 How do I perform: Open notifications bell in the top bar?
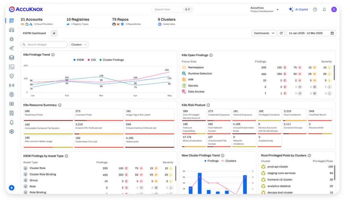(x=324, y=9)
